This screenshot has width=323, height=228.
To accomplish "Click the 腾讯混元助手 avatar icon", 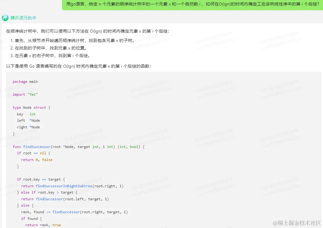I will click(5, 18).
